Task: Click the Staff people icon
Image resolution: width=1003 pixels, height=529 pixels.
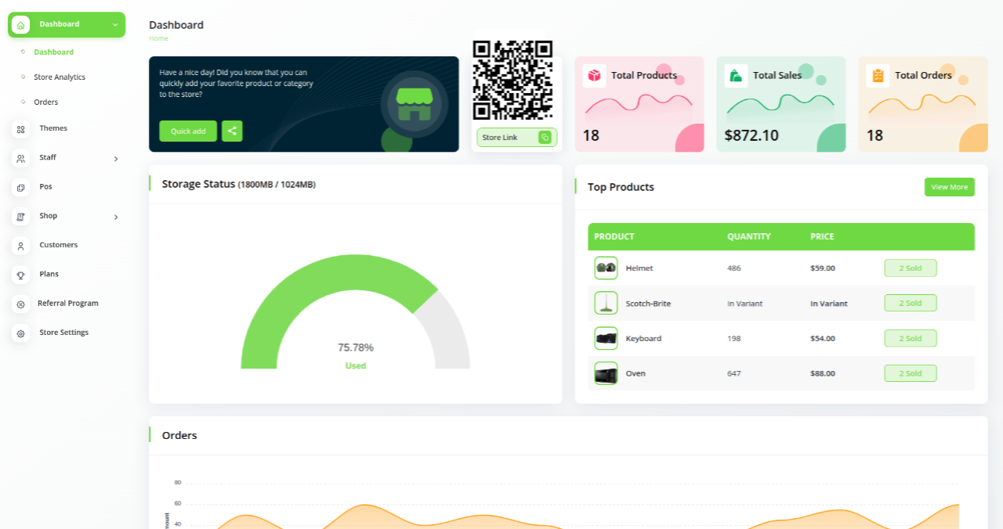Action: [20, 158]
